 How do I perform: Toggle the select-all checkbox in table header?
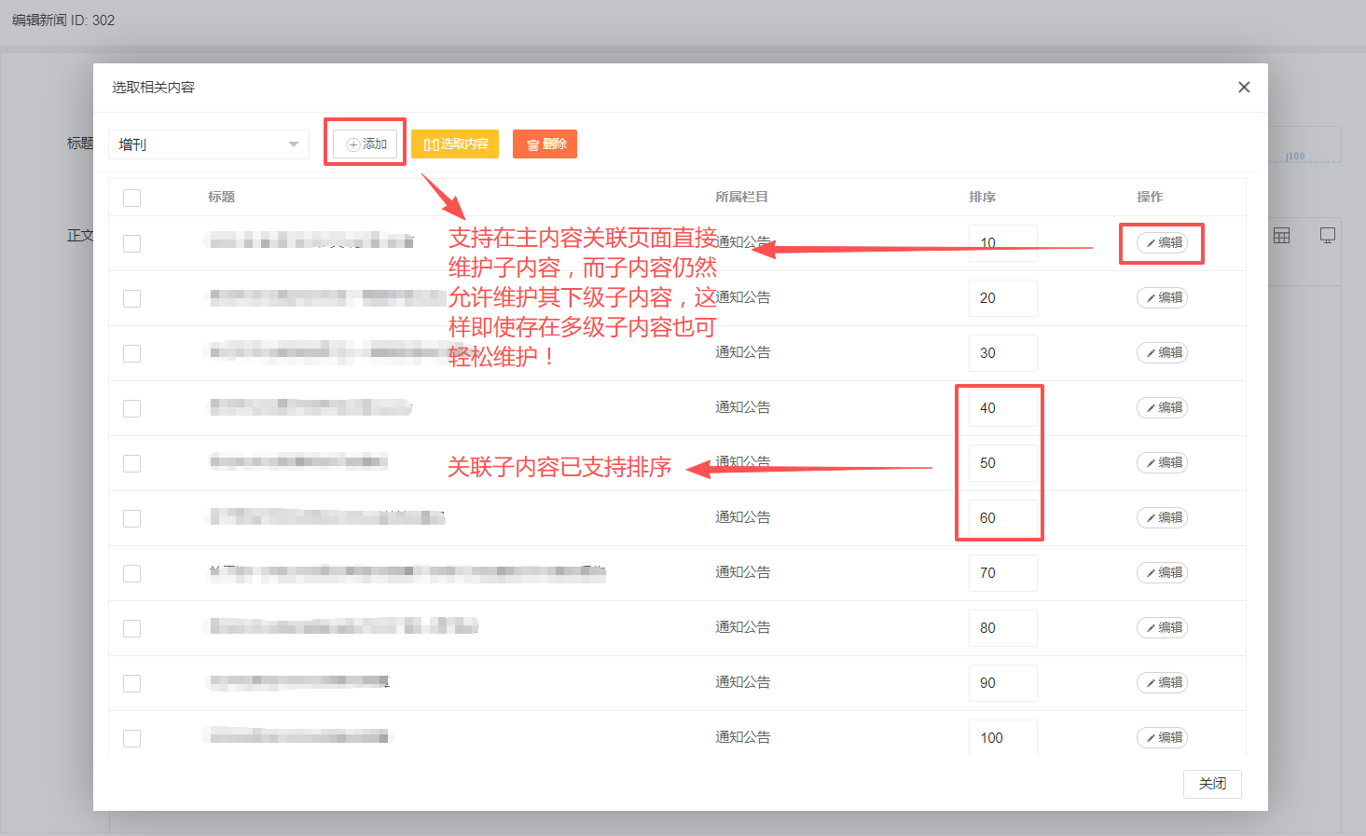tap(132, 198)
